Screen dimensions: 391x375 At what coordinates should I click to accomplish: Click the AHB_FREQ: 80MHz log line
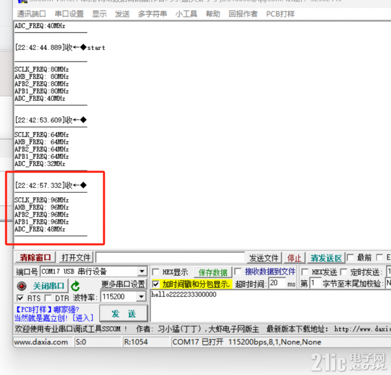(42, 77)
